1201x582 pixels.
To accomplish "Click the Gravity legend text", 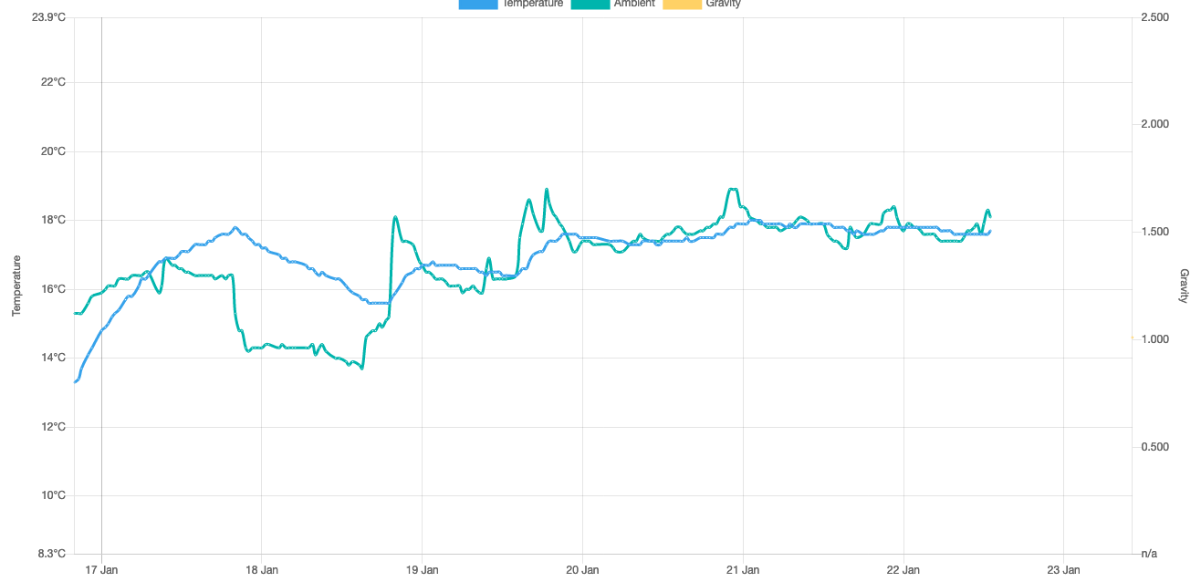I will 723,4.
